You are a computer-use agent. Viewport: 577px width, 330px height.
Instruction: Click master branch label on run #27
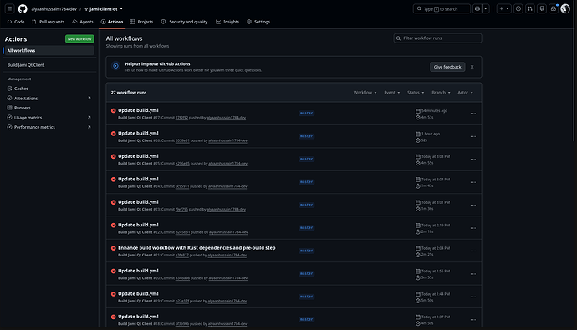pos(306,113)
